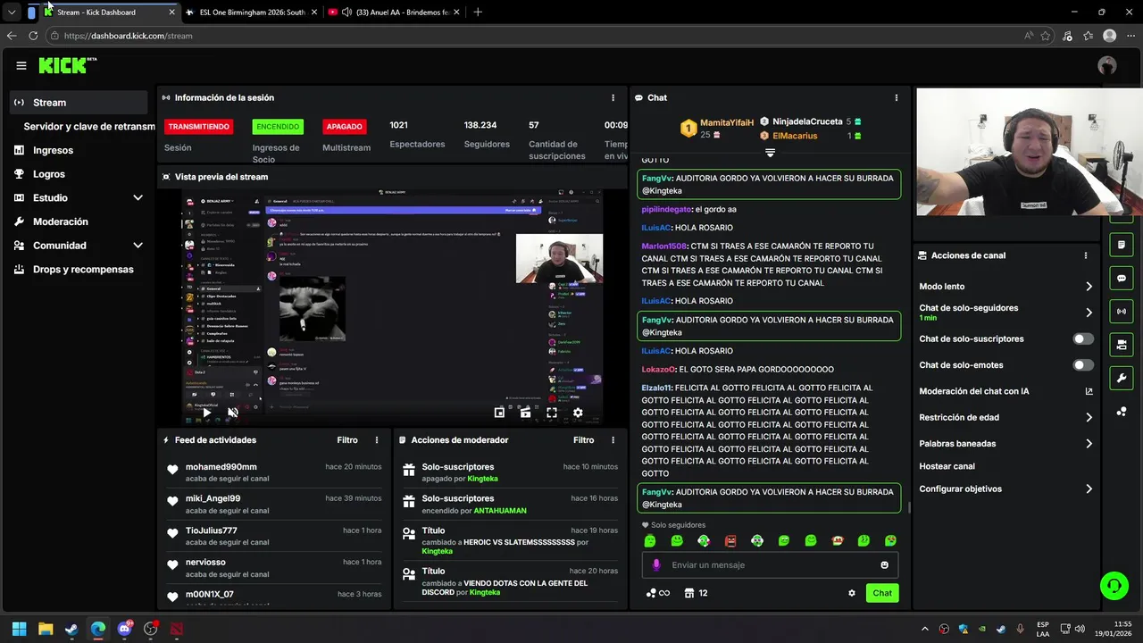Click Filtro in Feed de actividades
This screenshot has width=1143, height=643.
coord(347,440)
